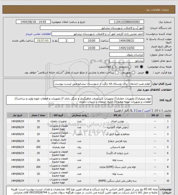178x195 pixels.
Task: Select the LDPE pipe item in row 8
Action: (118, 167)
